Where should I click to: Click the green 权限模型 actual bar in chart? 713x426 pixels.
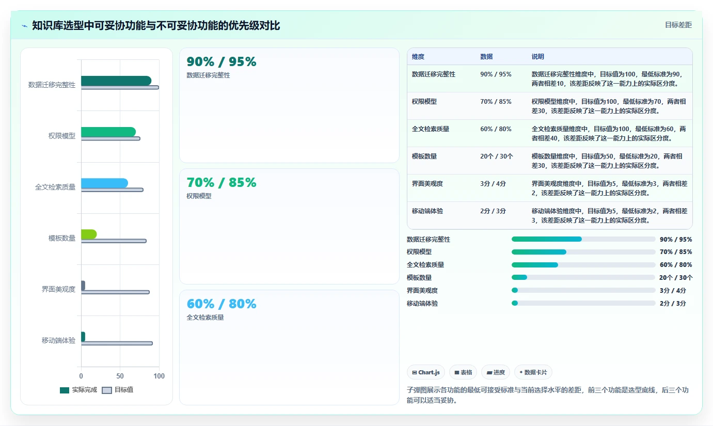pos(108,132)
